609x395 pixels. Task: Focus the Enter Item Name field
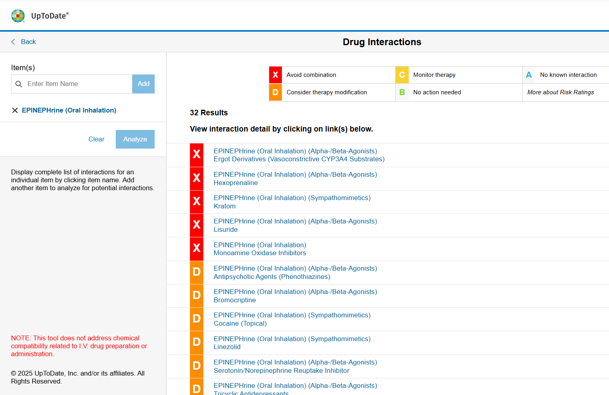[77, 84]
